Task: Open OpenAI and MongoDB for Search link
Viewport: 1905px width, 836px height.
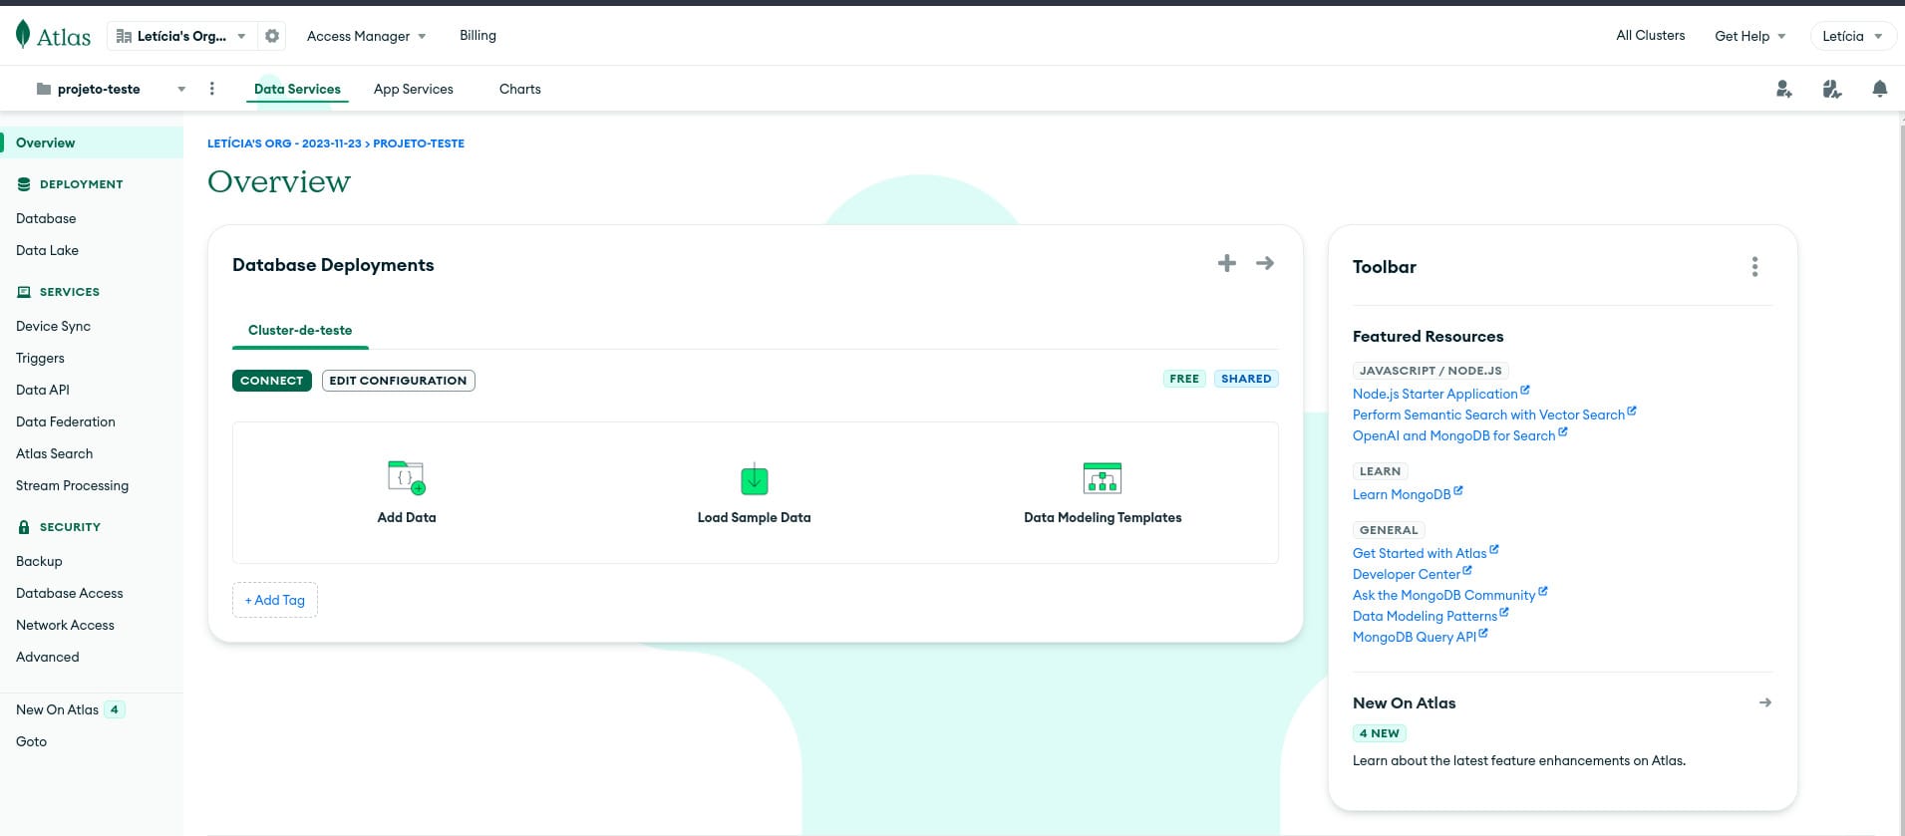Action: click(x=1459, y=435)
